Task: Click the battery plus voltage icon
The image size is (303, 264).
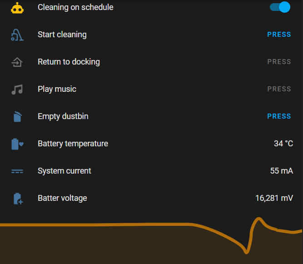Action: 18,199
